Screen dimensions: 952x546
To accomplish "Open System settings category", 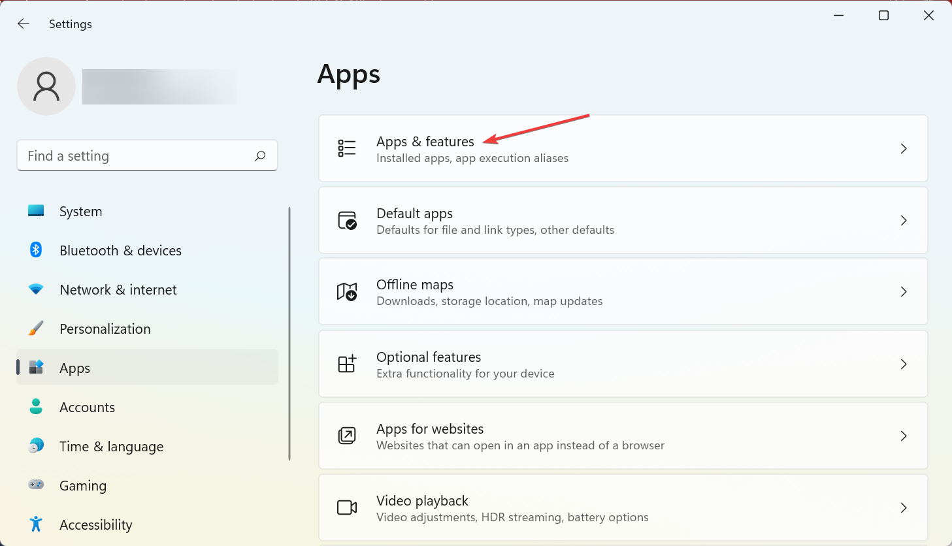I will 80,212.
